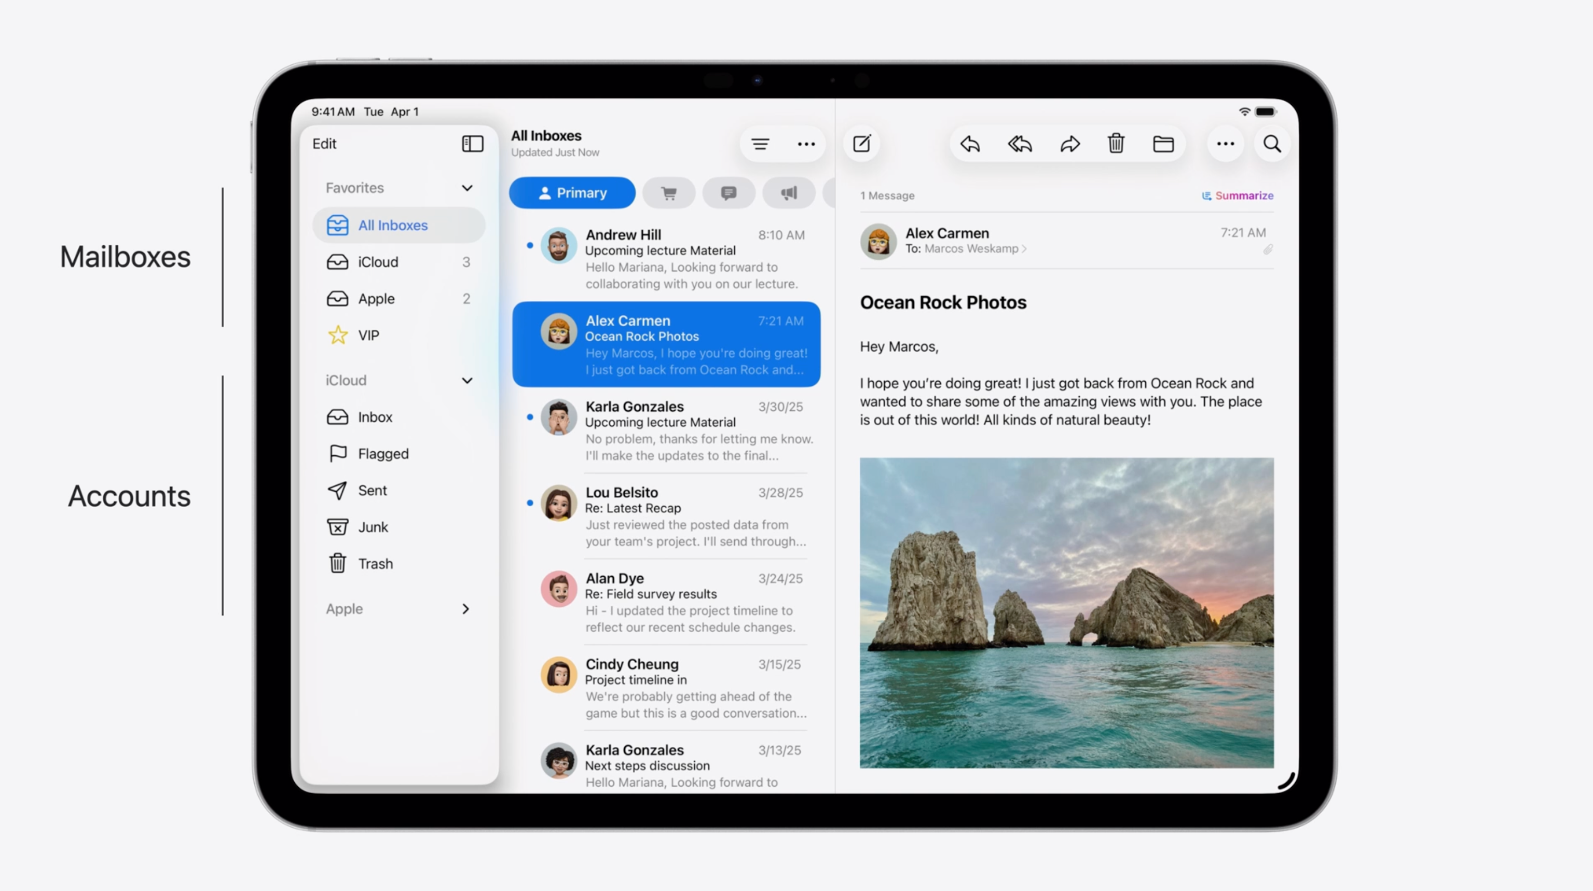Open the Flagged mailbox

point(383,454)
